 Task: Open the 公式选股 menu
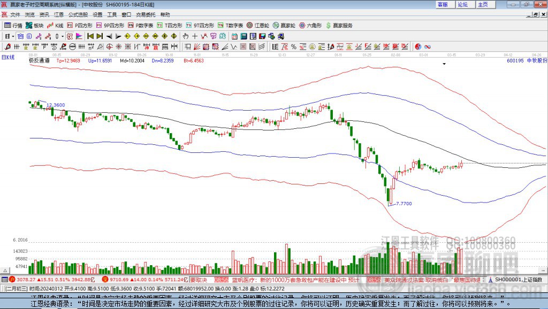78,14
